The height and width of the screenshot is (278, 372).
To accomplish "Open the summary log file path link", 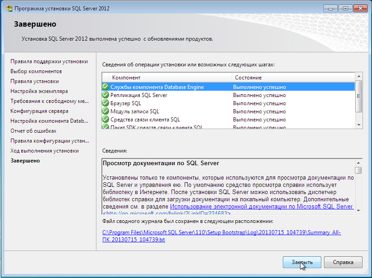I will coord(222,236).
